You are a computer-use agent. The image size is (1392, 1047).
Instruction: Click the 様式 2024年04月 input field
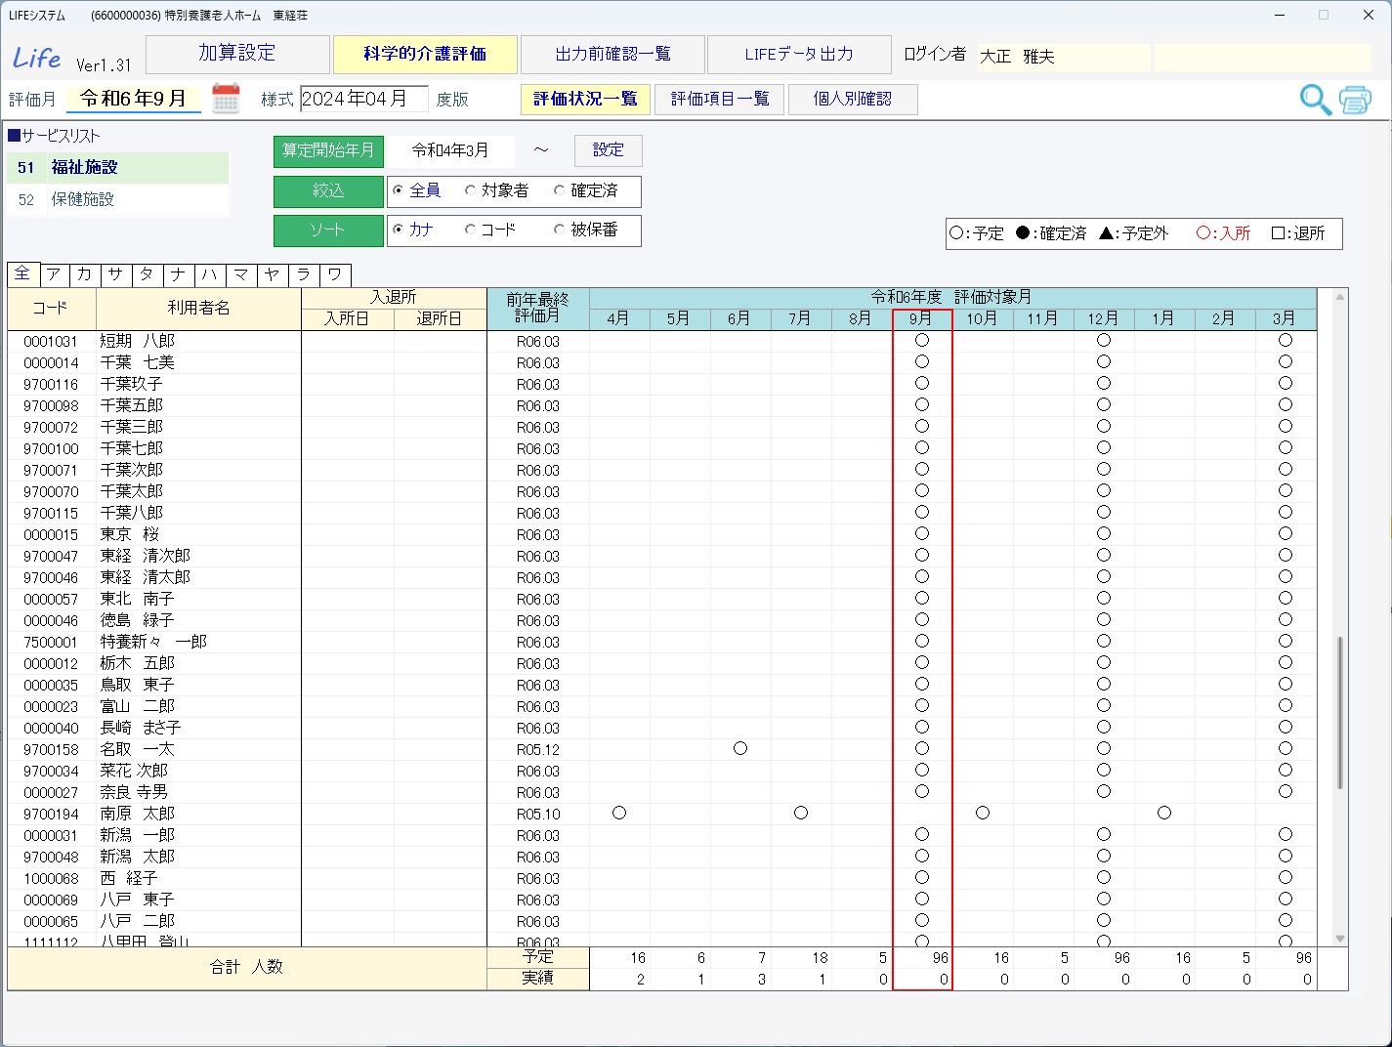(364, 99)
